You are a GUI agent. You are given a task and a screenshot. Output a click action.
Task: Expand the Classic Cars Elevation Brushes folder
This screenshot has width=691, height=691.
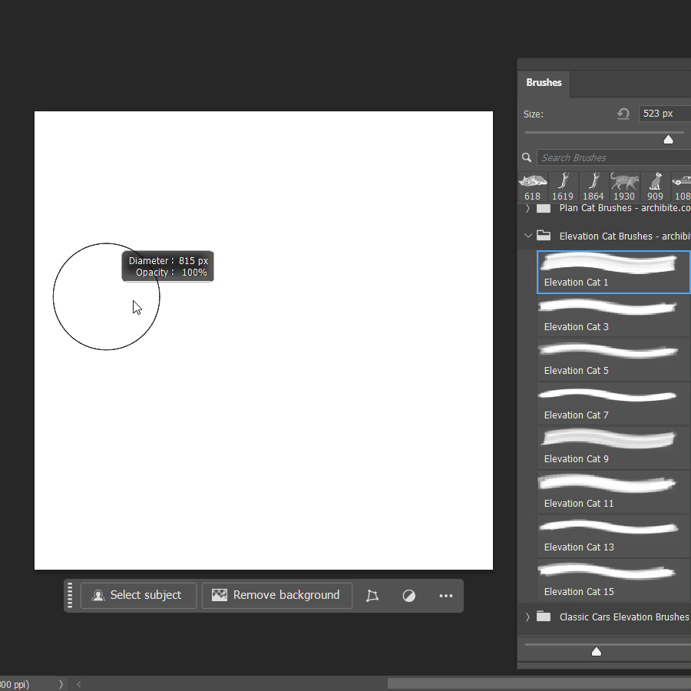527,617
